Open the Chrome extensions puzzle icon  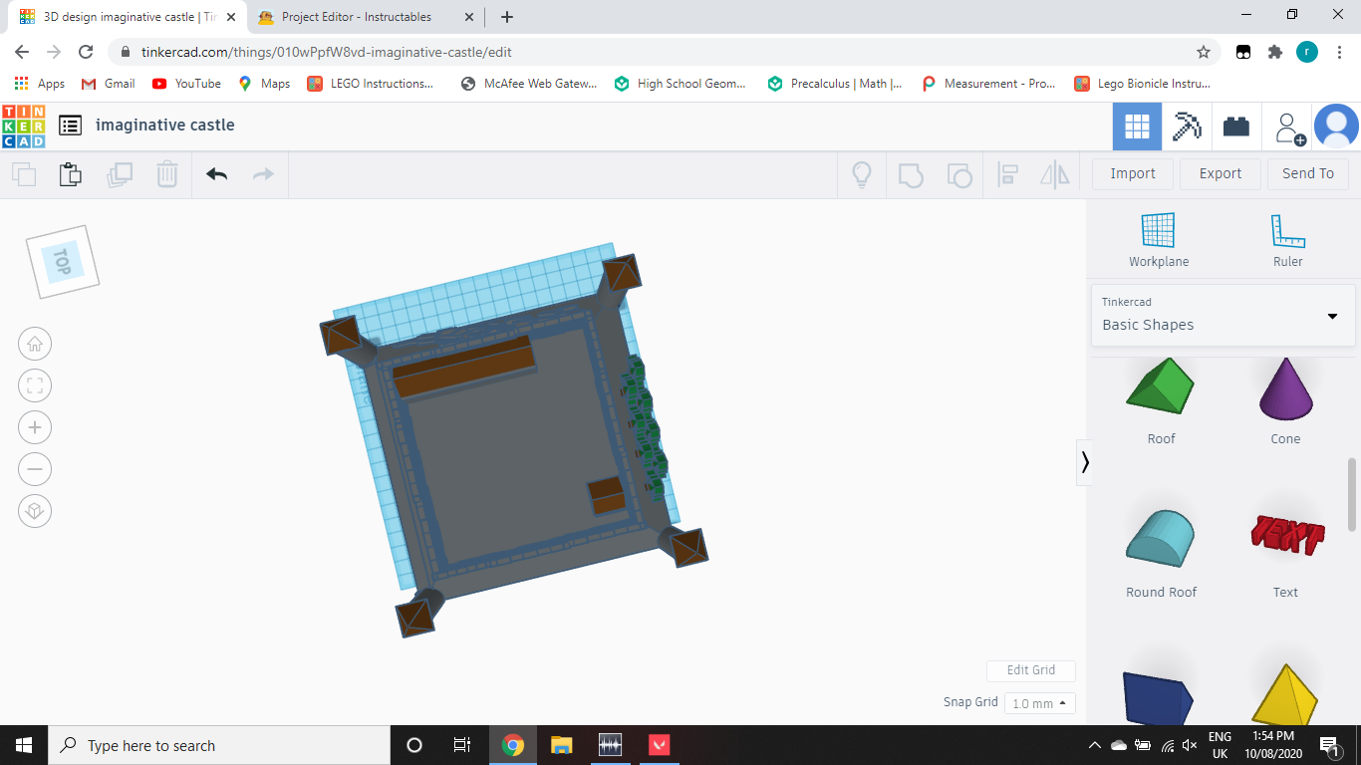pyautogui.click(x=1274, y=52)
